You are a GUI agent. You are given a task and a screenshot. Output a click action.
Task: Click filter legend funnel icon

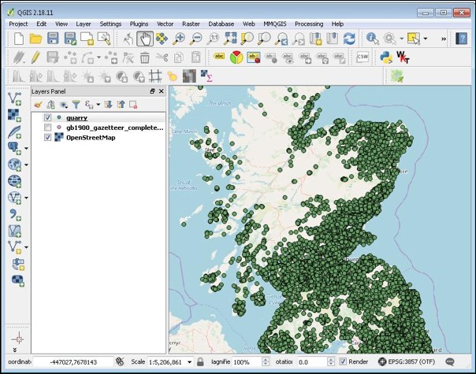tap(76, 105)
